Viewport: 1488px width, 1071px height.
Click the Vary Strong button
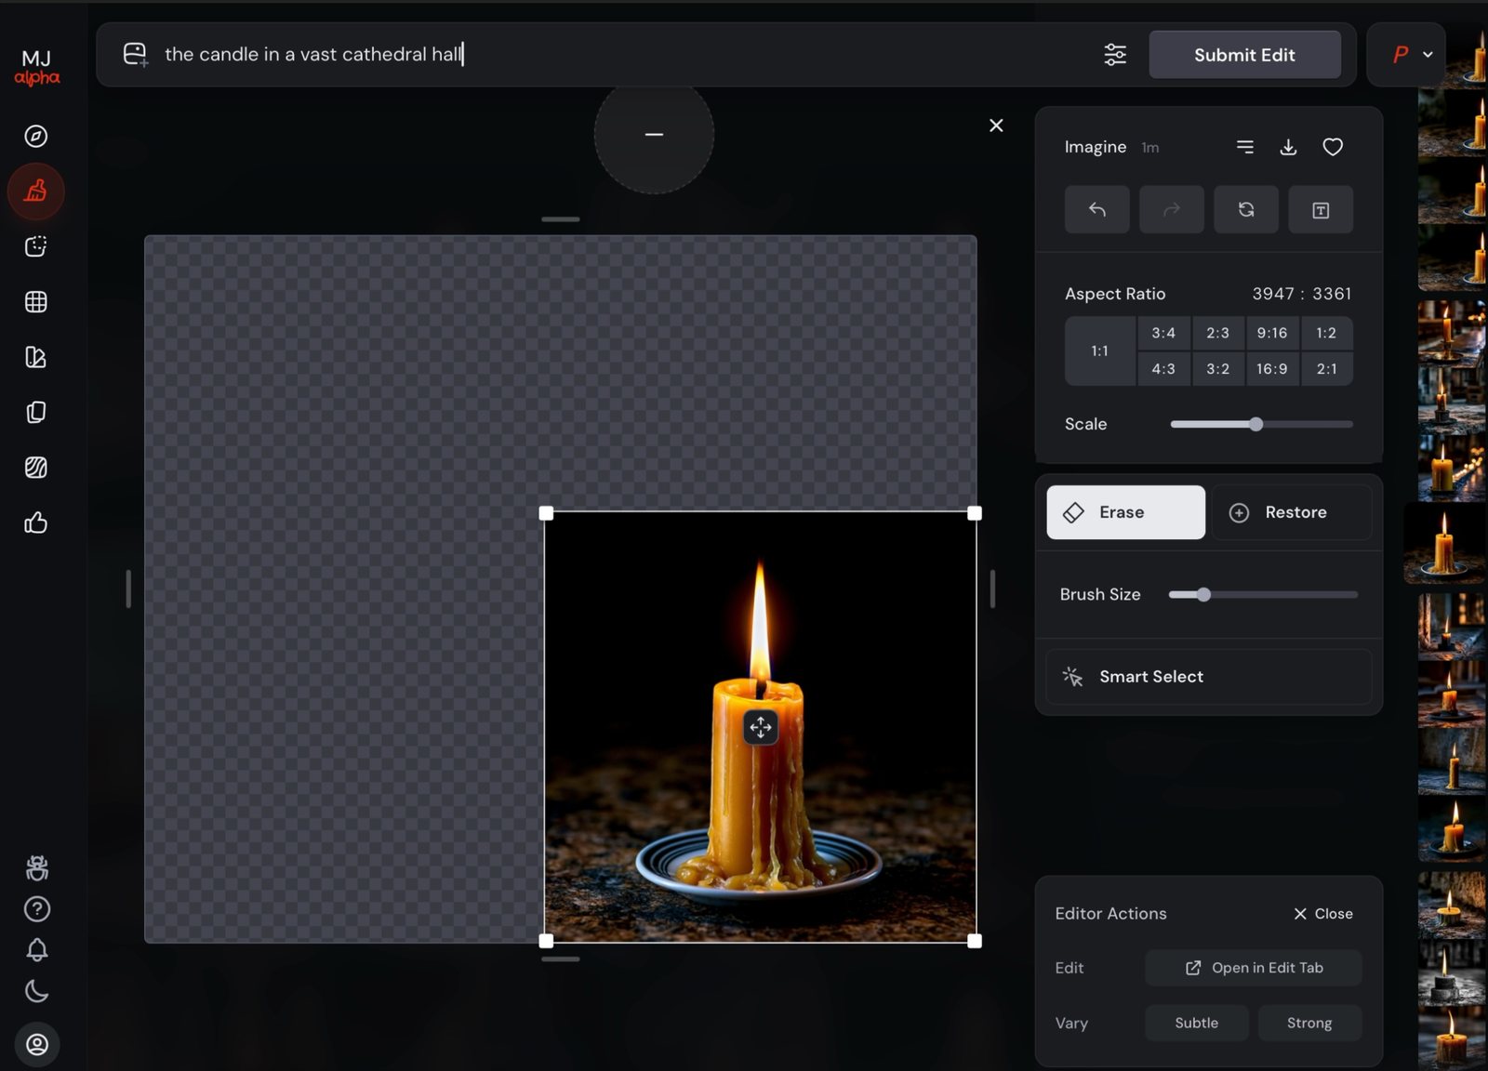coord(1309,1023)
